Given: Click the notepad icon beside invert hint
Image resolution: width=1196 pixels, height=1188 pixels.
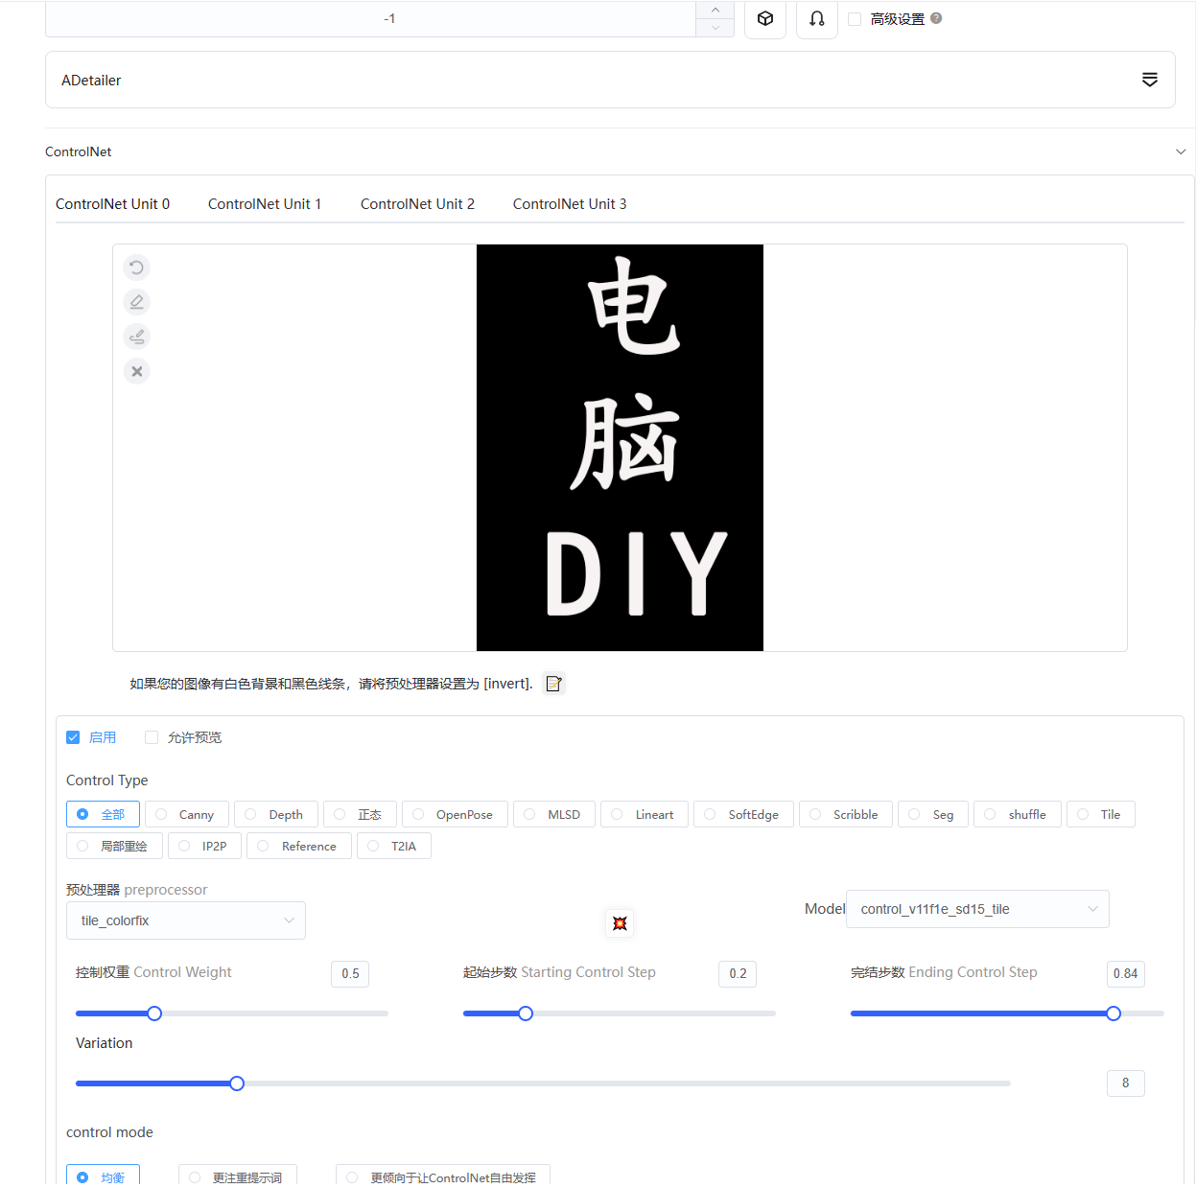Looking at the screenshot, I should click(553, 684).
